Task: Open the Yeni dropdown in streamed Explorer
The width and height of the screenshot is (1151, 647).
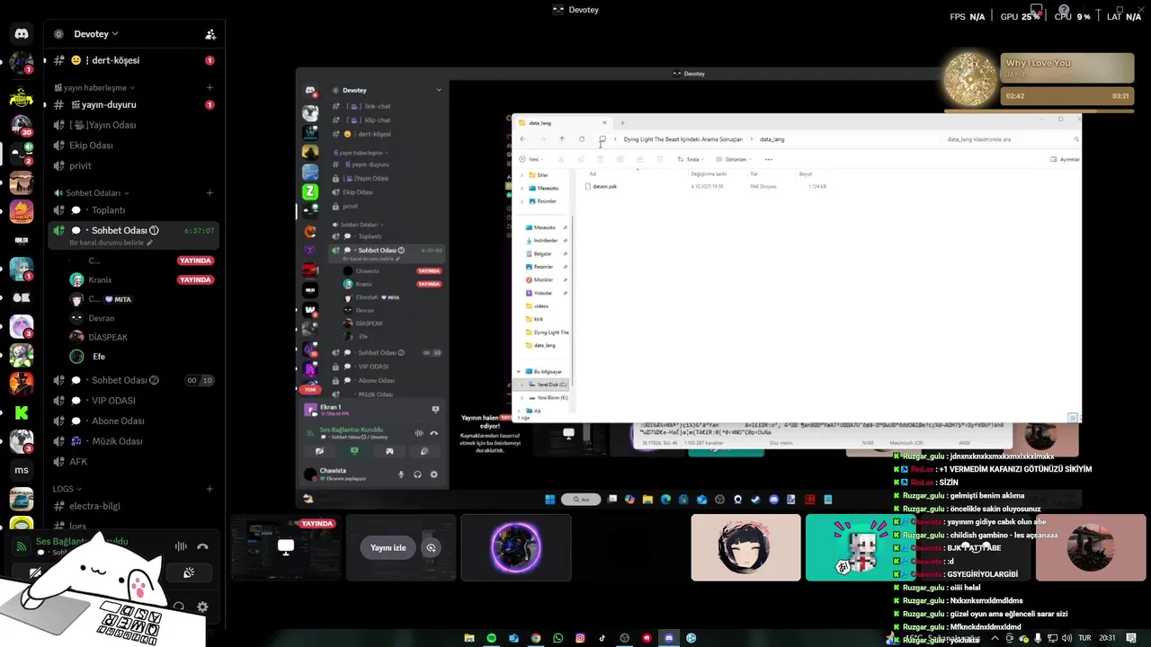Action: [532, 159]
